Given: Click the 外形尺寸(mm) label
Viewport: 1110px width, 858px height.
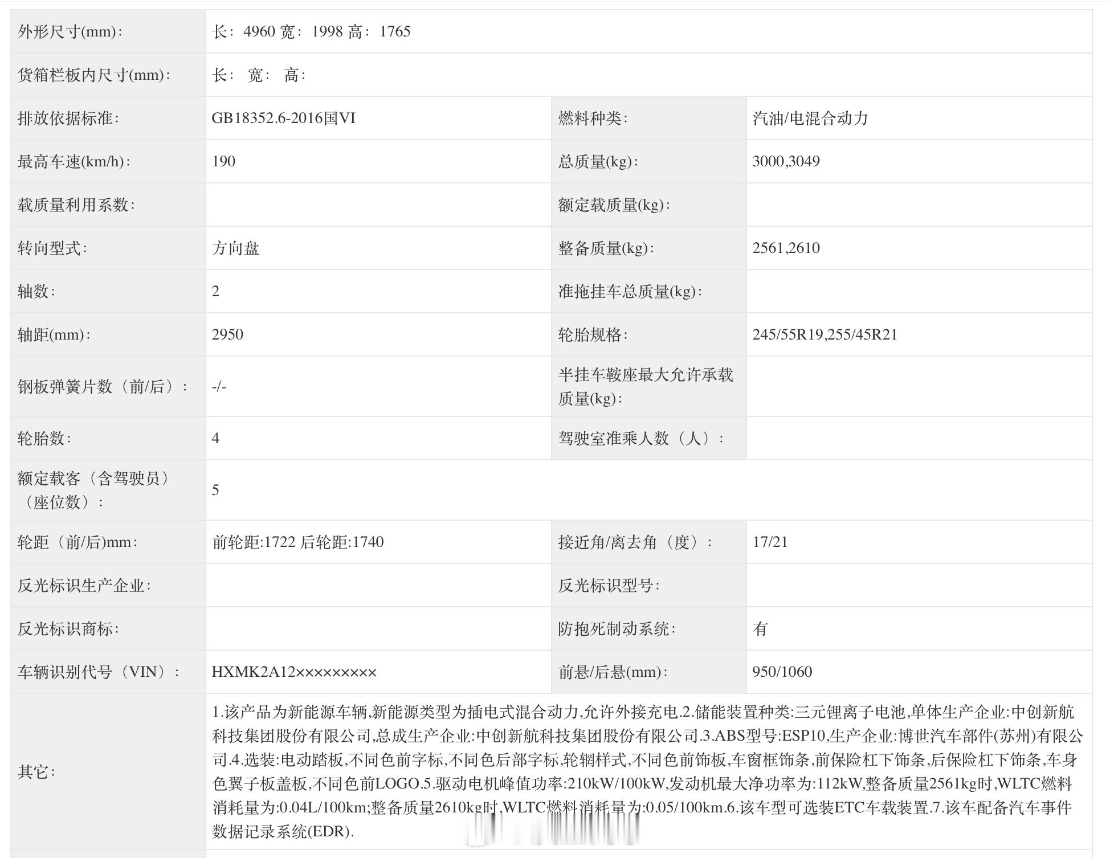Looking at the screenshot, I should tap(70, 31).
